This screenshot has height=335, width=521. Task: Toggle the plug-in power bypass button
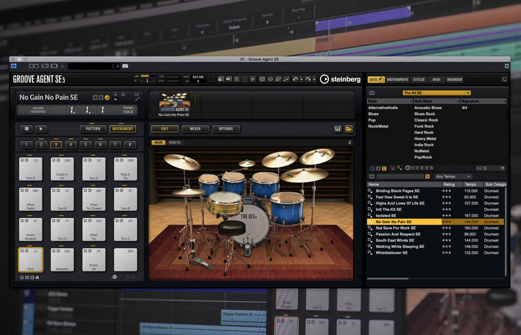(x=14, y=66)
